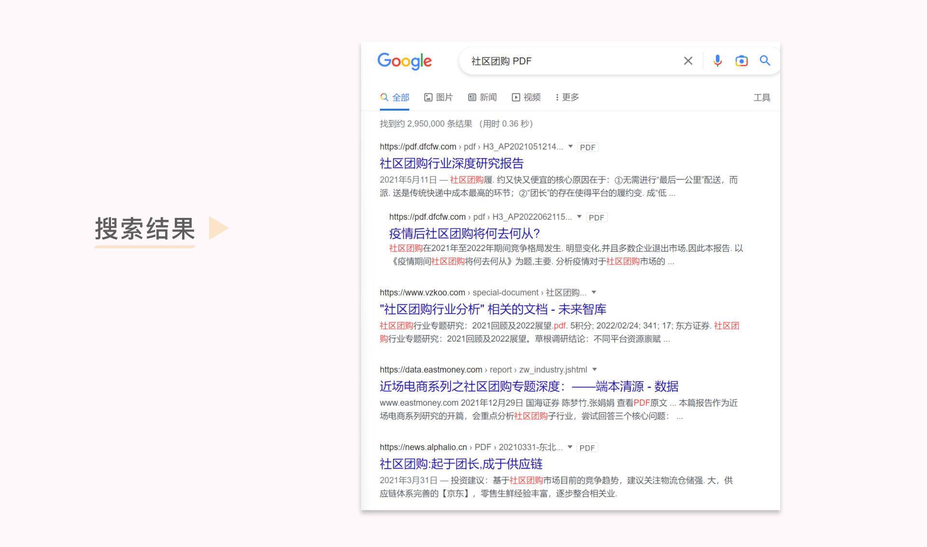Viewport: 927px width, 547px height.
Task: Expand dropdown arrow beside first dfcfw.com URL
Action: pos(570,146)
